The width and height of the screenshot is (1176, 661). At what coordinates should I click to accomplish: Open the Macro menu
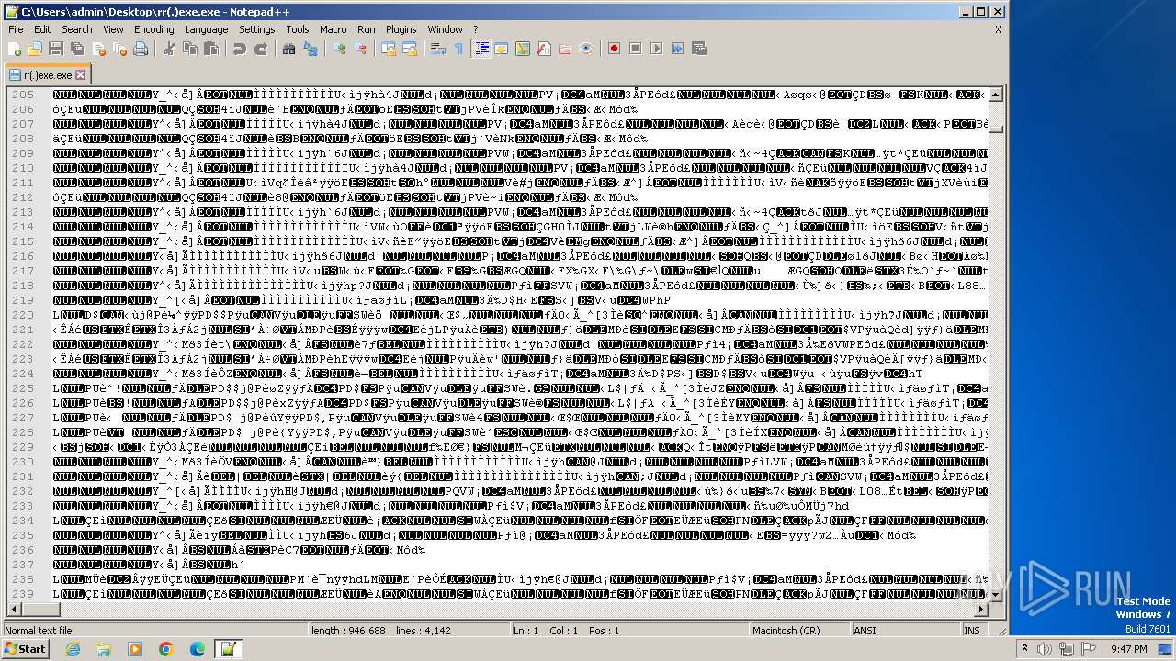point(334,29)
